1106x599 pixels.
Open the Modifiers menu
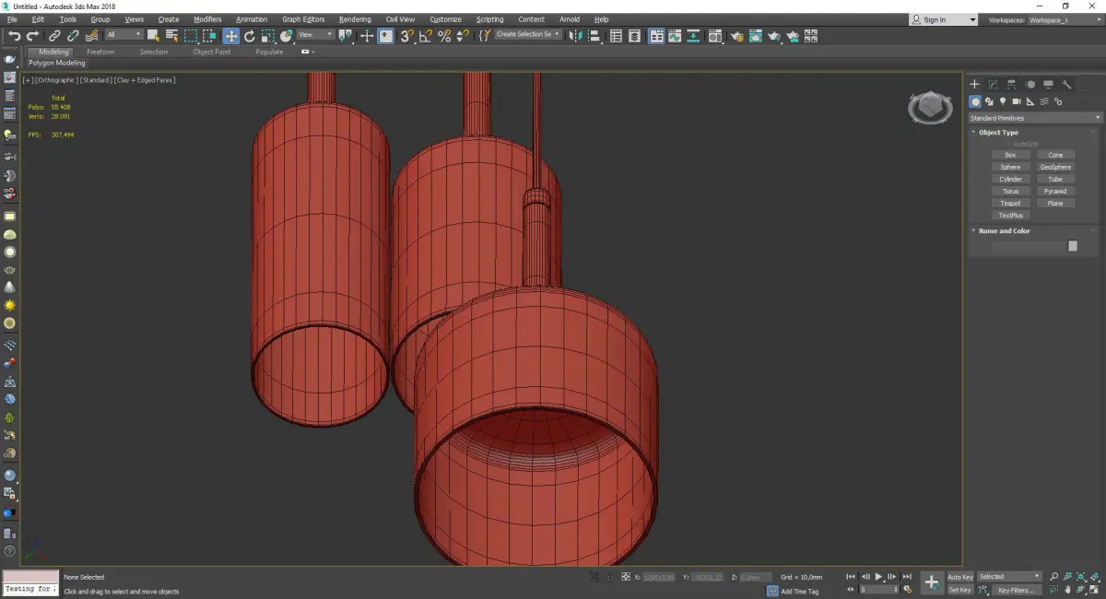pyautogui.click(x=207, y=19)
